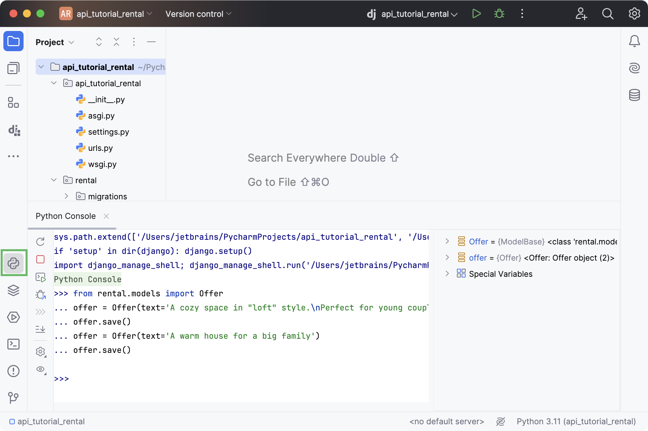Open console settings gear
648x431 pixels.
tap(40, 352)
